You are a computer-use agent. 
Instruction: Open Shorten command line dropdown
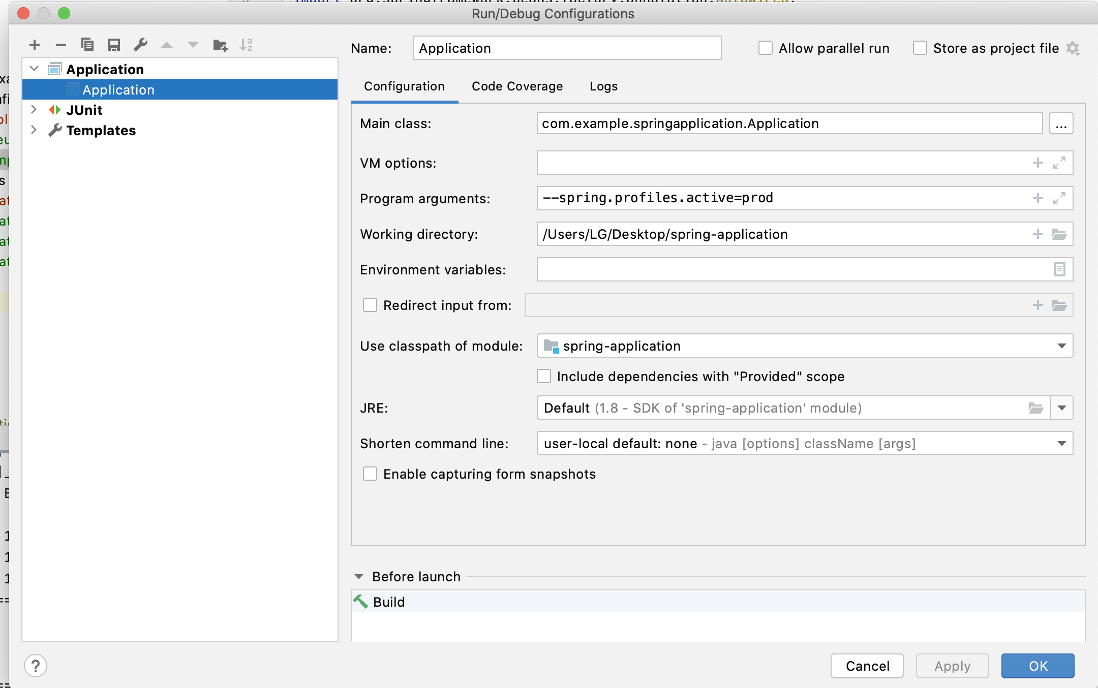point(1061,444)
